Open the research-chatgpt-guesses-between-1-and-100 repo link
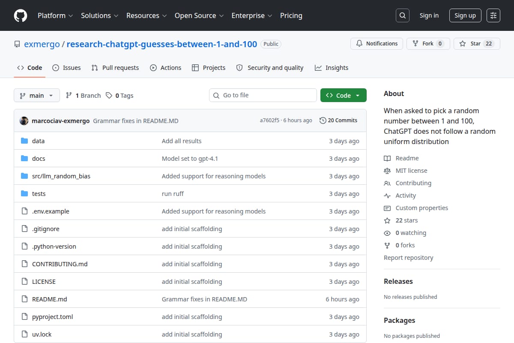This screenshot has width=514, height=343. click(162, 44)
